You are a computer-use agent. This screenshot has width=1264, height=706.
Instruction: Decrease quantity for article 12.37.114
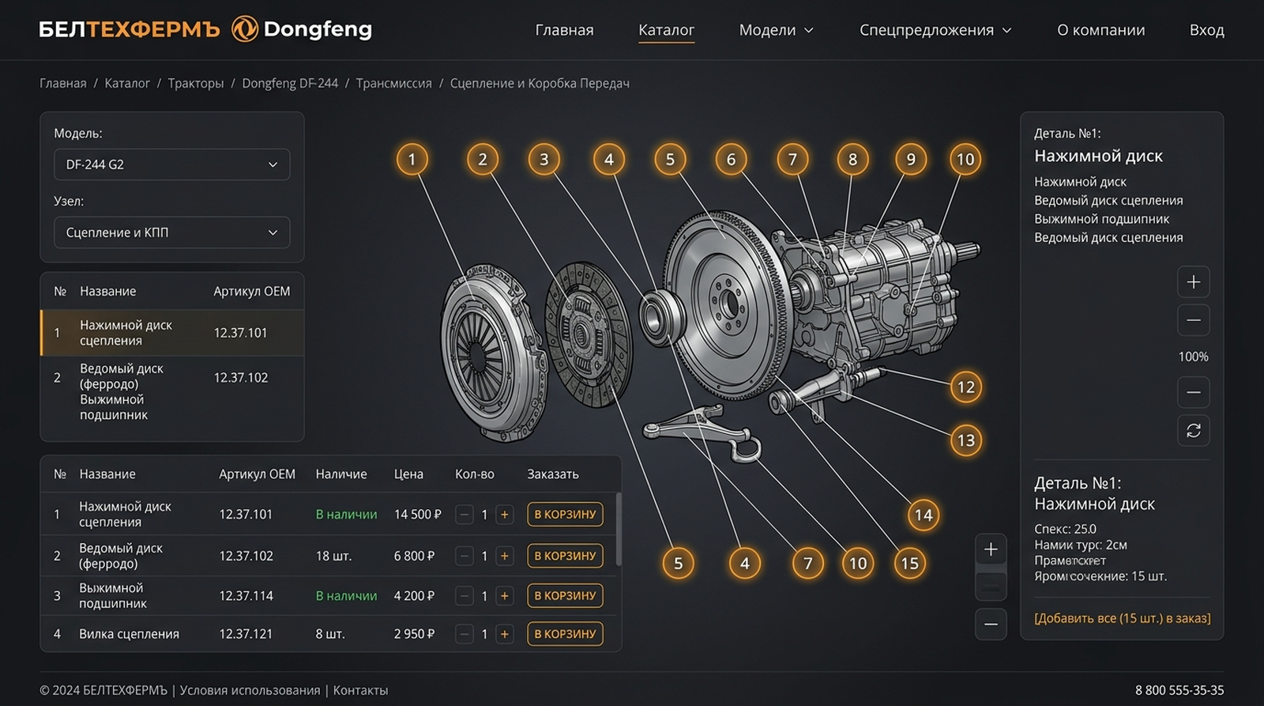point(465,595)
